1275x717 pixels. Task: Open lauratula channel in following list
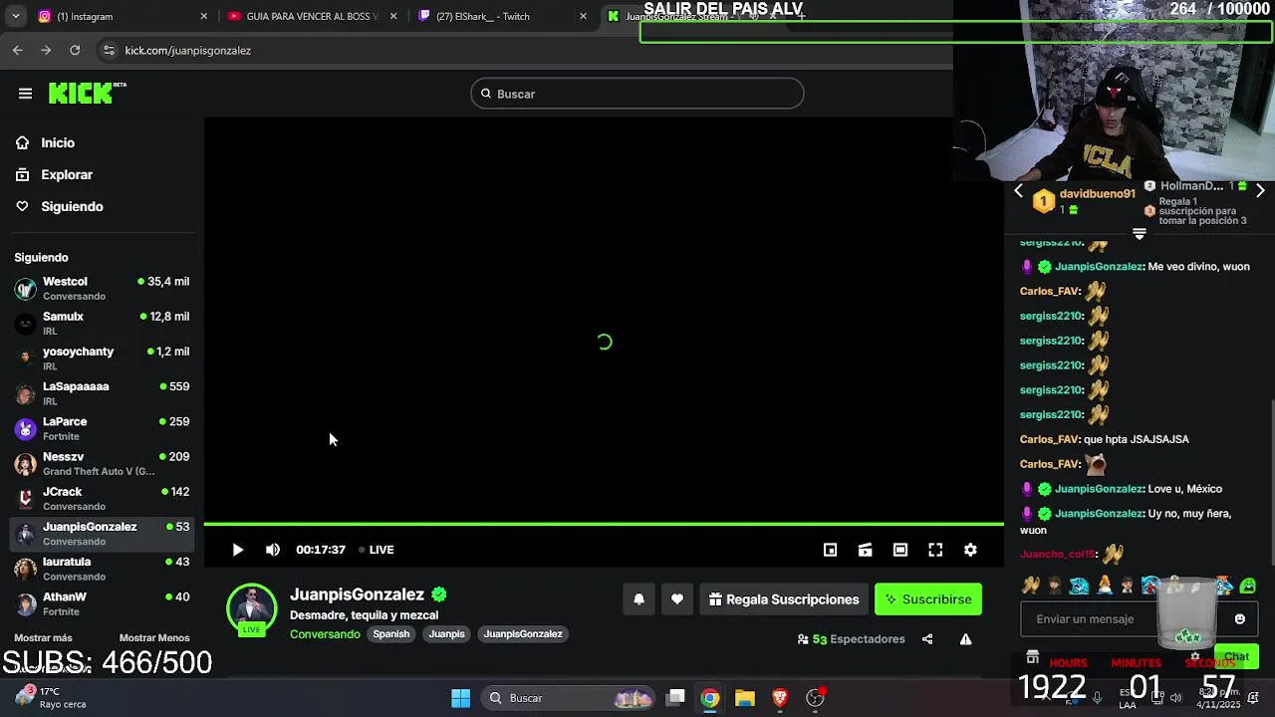coord(102,569)
